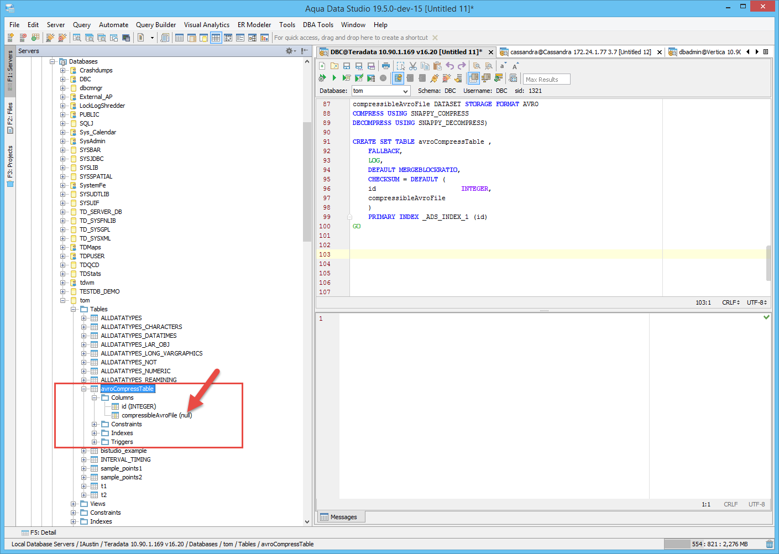Dismiss the quick access shortcut hint
This screenshot has height=554, width=779.
[x=435, y=38]
